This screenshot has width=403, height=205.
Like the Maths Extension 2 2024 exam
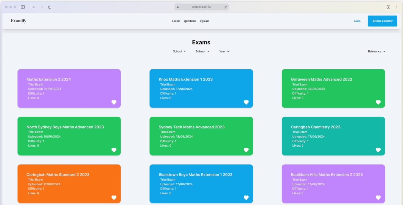(x=114, y=102)
